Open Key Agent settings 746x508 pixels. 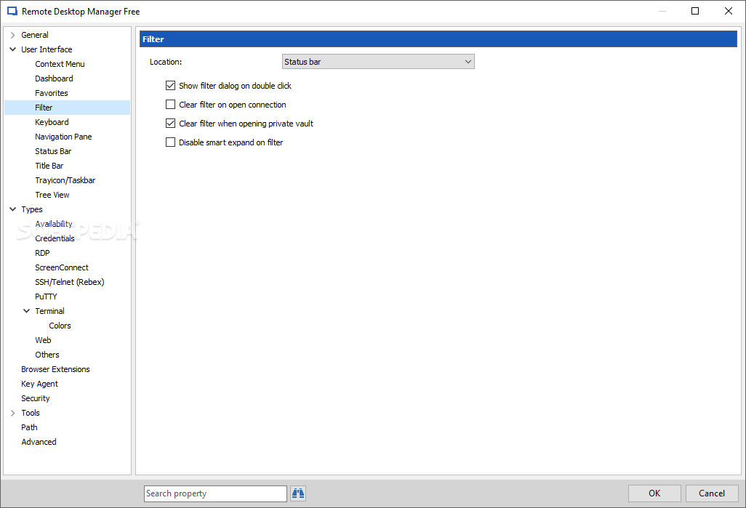tap(39, 384)
